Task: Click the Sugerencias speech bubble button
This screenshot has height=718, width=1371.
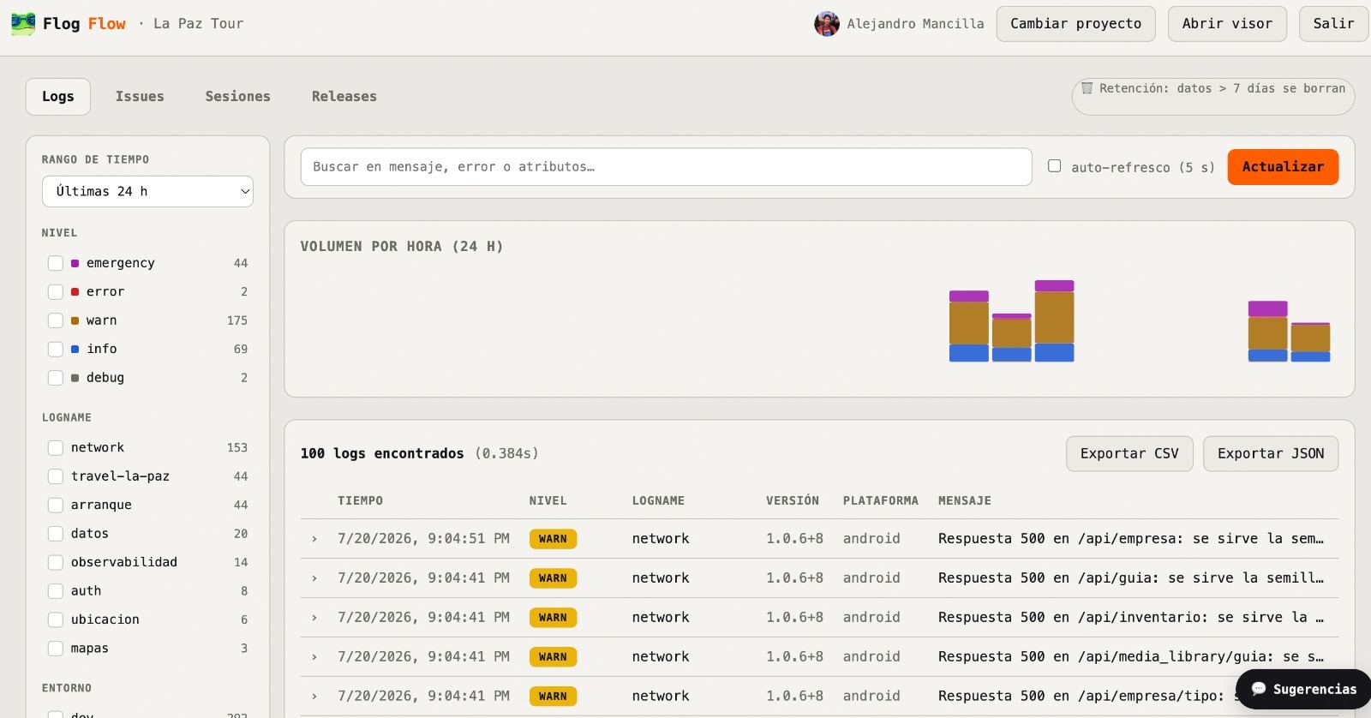Action: [x=1304, y=689]
